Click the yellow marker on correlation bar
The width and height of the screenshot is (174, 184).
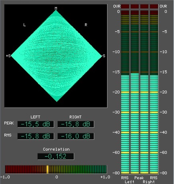pyautogui.click(x=47, y=170)
